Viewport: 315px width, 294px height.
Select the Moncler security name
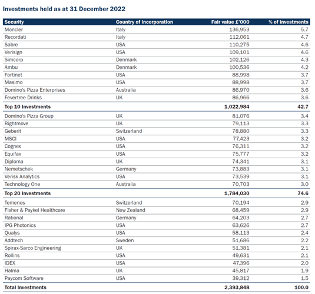coord(14,29)
